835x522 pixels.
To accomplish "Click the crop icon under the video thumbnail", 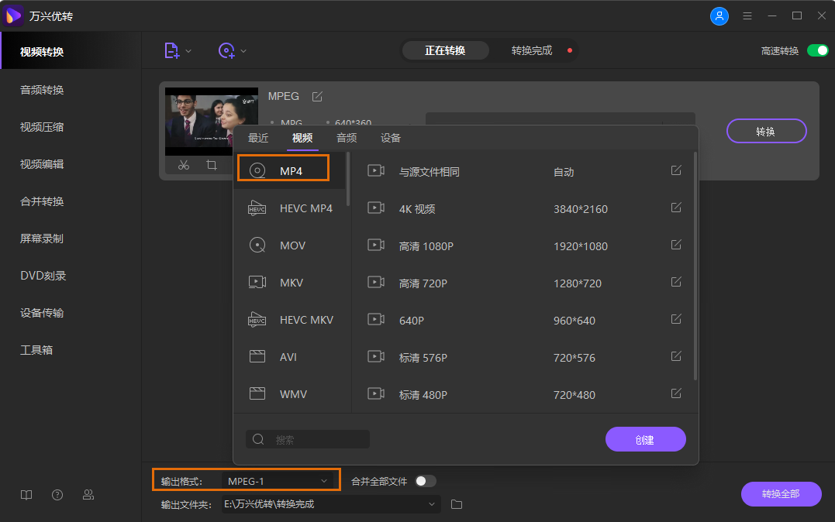I will click(x=211, y=164).
